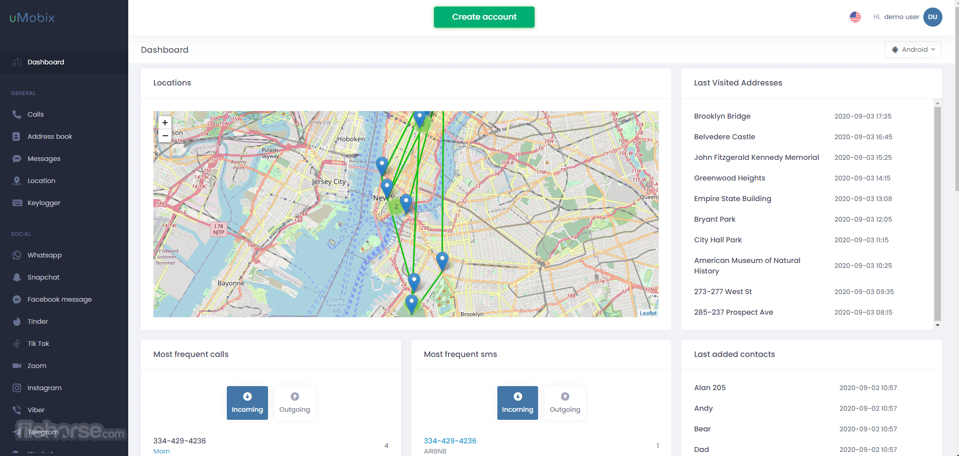Open the Android device dropdown
The width and height of the screenshot is (959, 456).
[x=913, y=50]
